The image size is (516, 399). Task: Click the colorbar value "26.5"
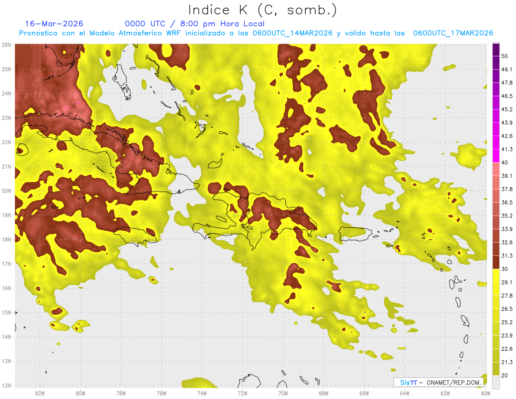pos(507,309)
